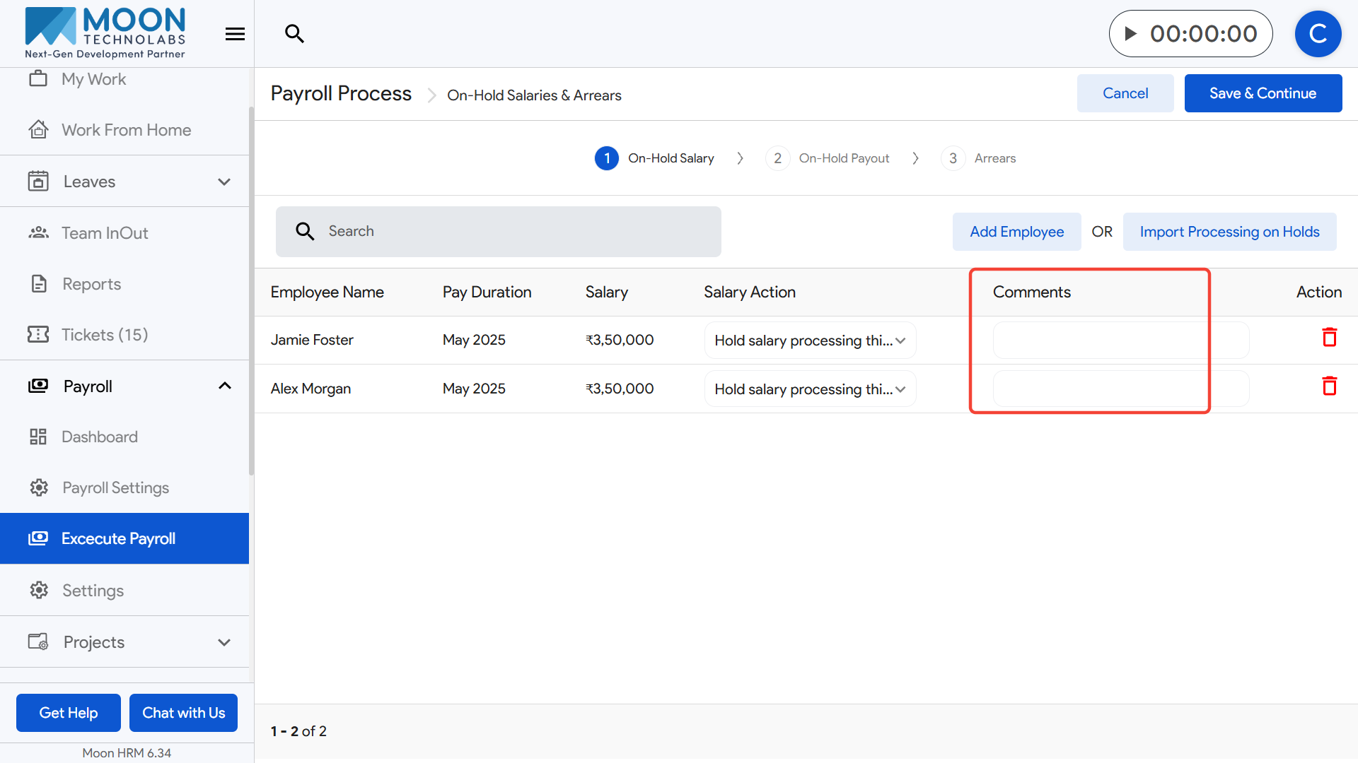Open Payroll Settings gear item
This screenshot has height=763, width=1358.
point(115,487)
